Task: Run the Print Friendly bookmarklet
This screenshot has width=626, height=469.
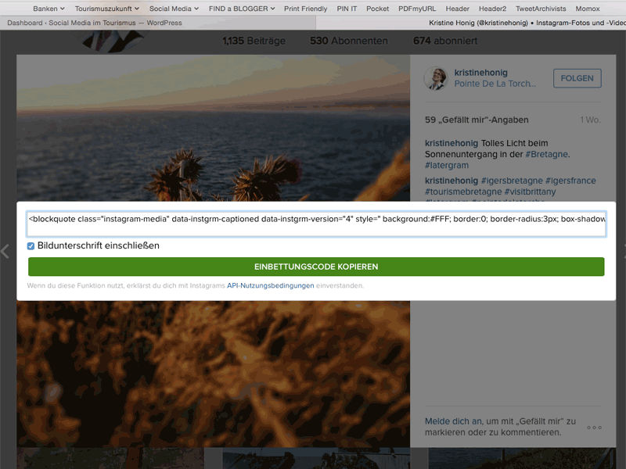Action: pyautogui.click(x=305, y=9)
